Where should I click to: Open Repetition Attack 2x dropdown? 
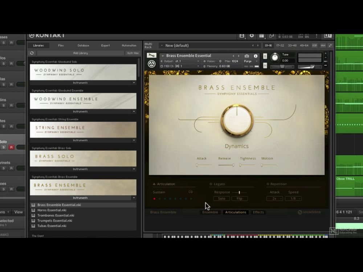coord(274,198)
